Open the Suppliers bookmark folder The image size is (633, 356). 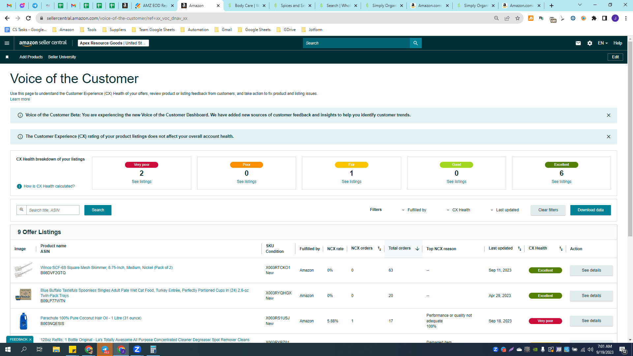114,30
